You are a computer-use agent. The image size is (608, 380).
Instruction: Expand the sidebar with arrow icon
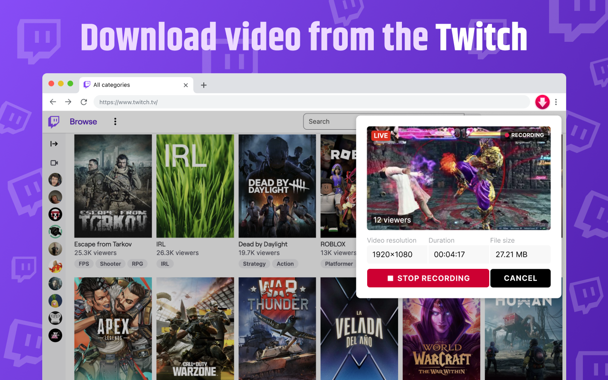[x=54, y=144]
